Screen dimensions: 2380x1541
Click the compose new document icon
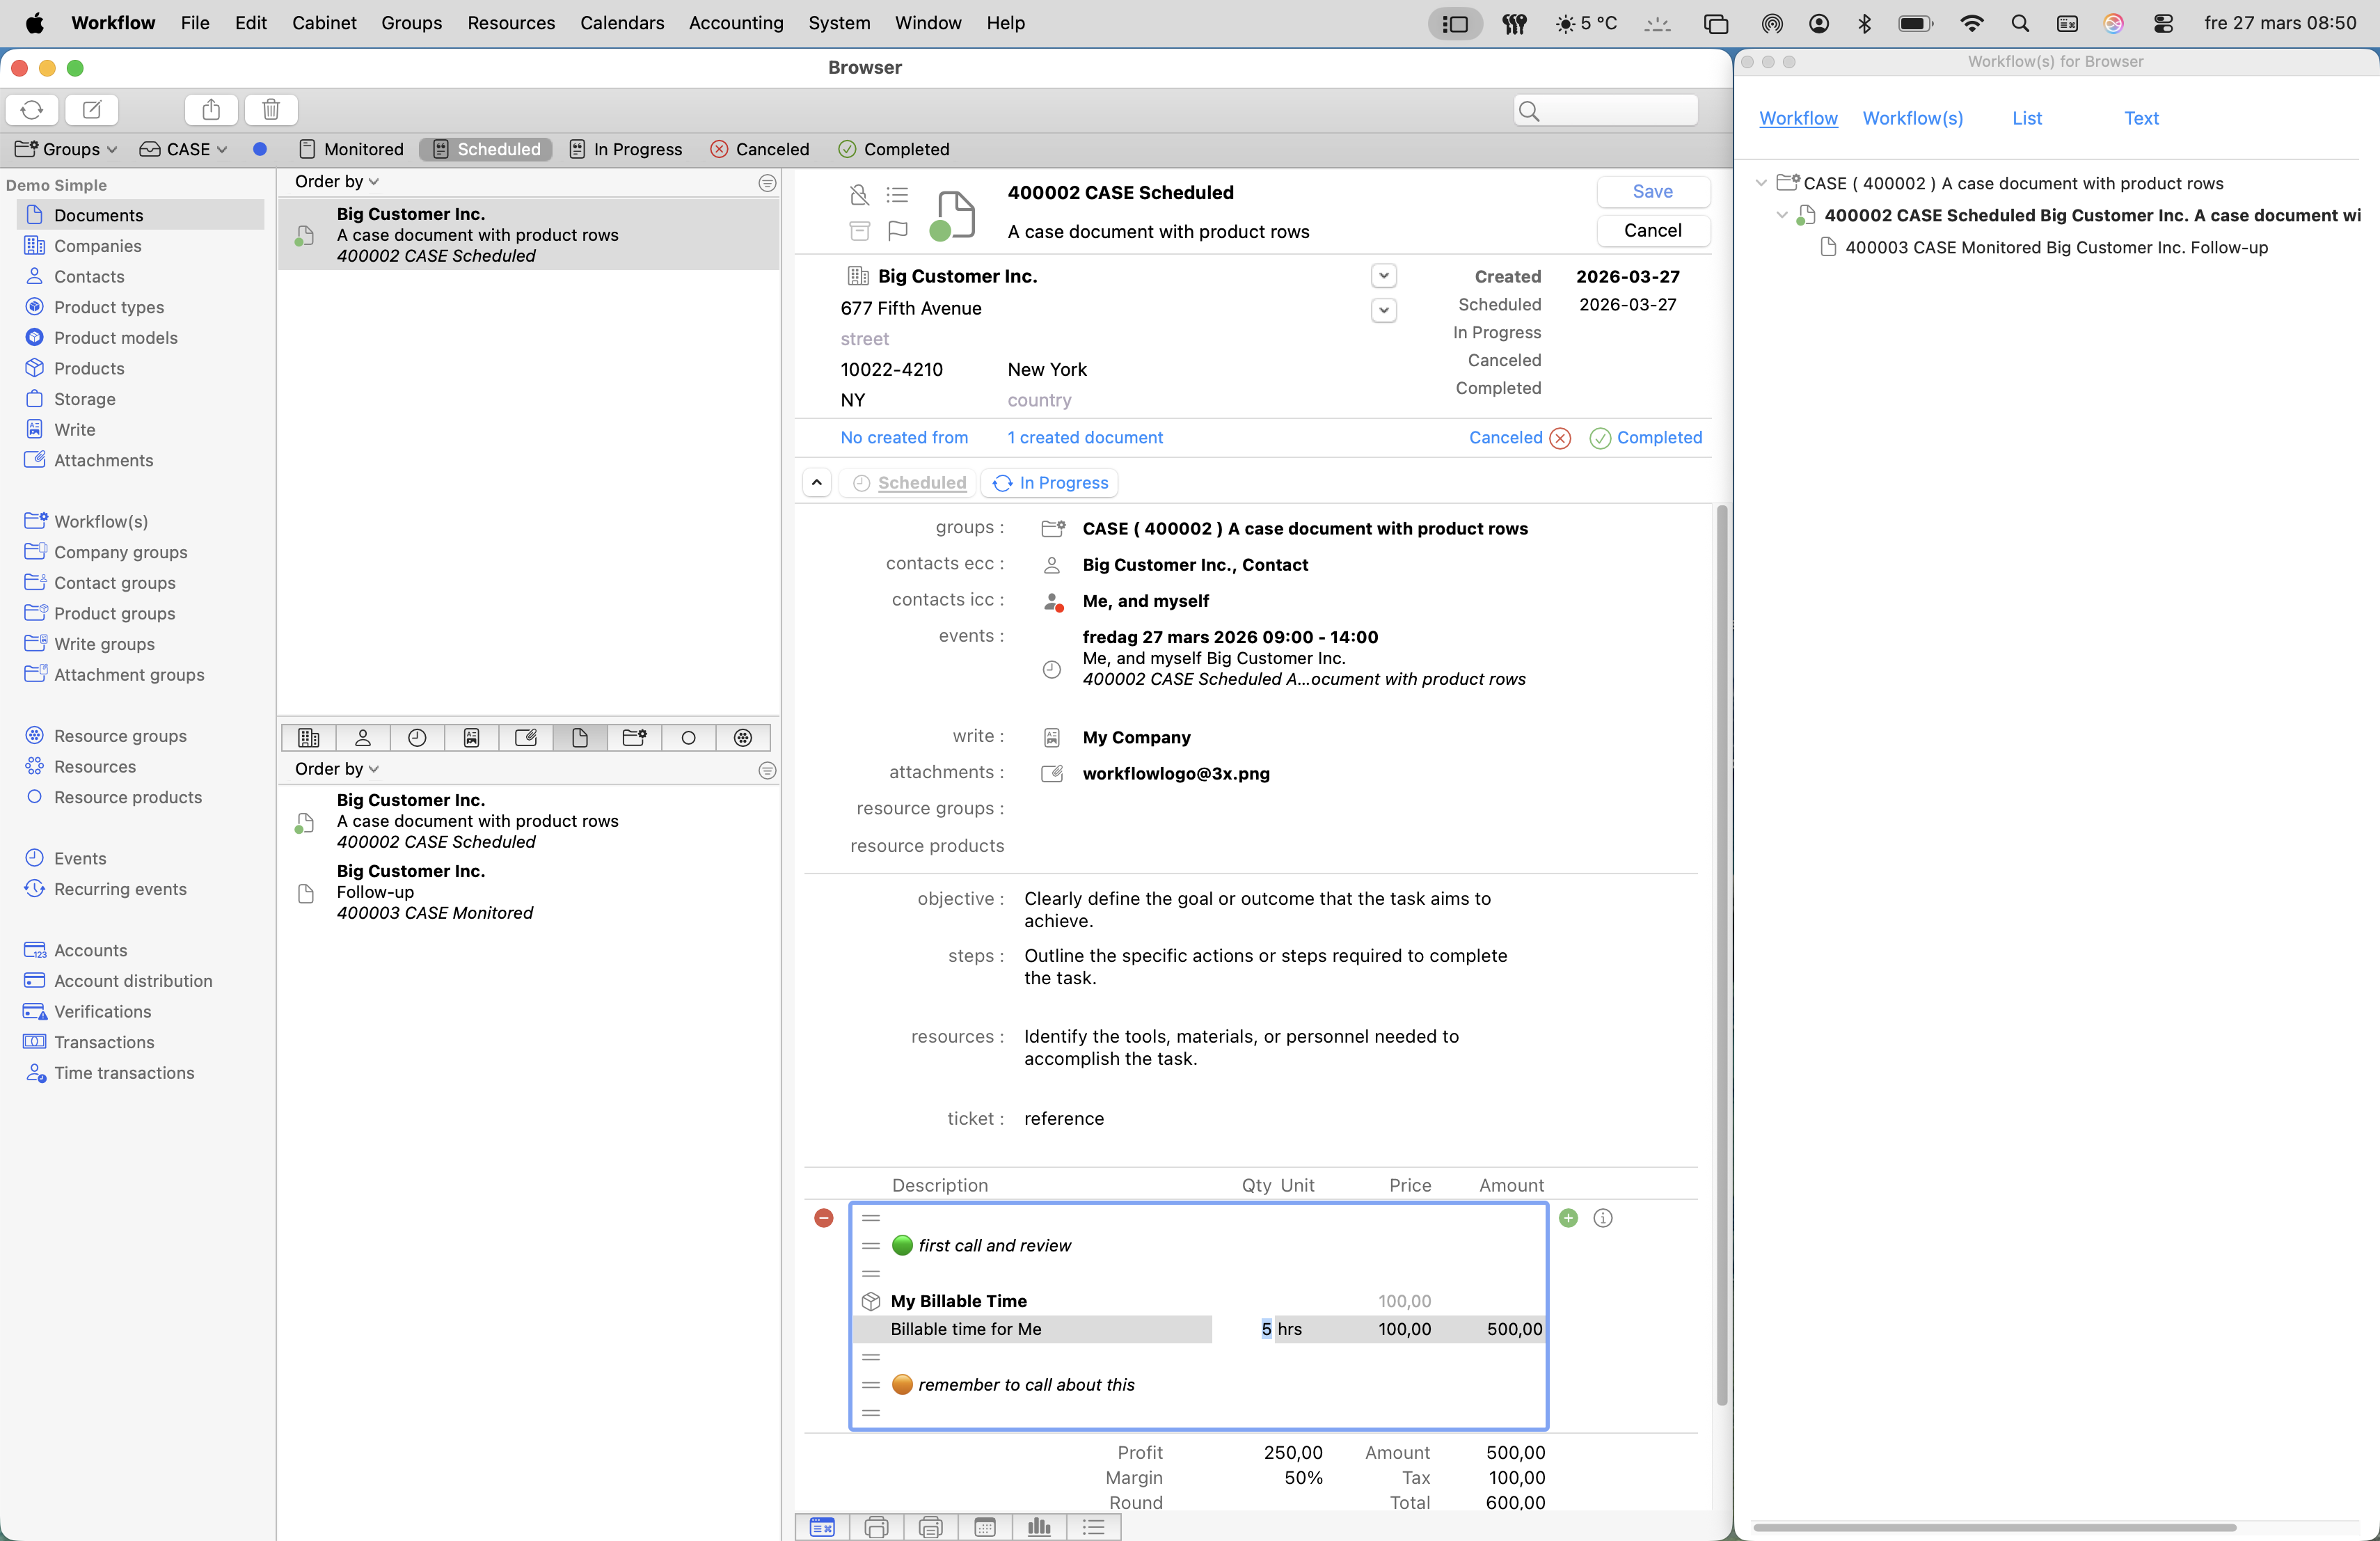(92, 109)
